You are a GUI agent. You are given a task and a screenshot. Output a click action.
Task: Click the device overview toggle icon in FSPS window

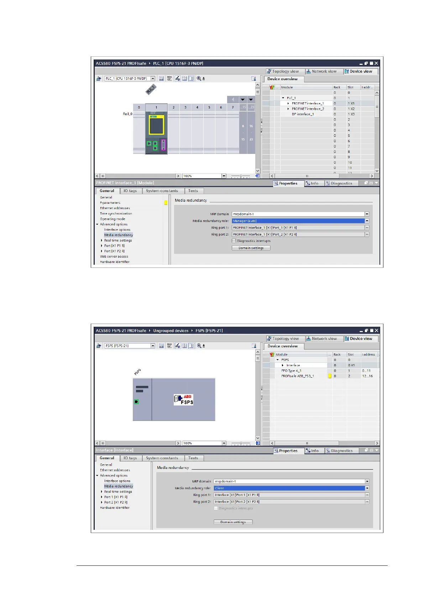click(253, 346)
